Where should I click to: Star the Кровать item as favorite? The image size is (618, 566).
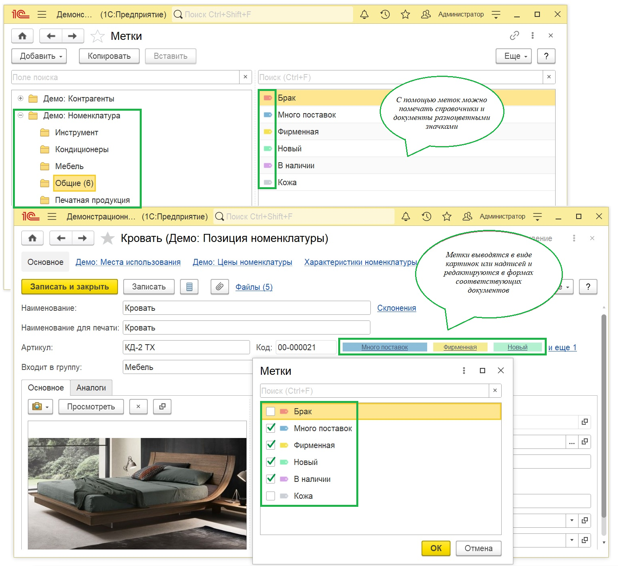(107, 238)
